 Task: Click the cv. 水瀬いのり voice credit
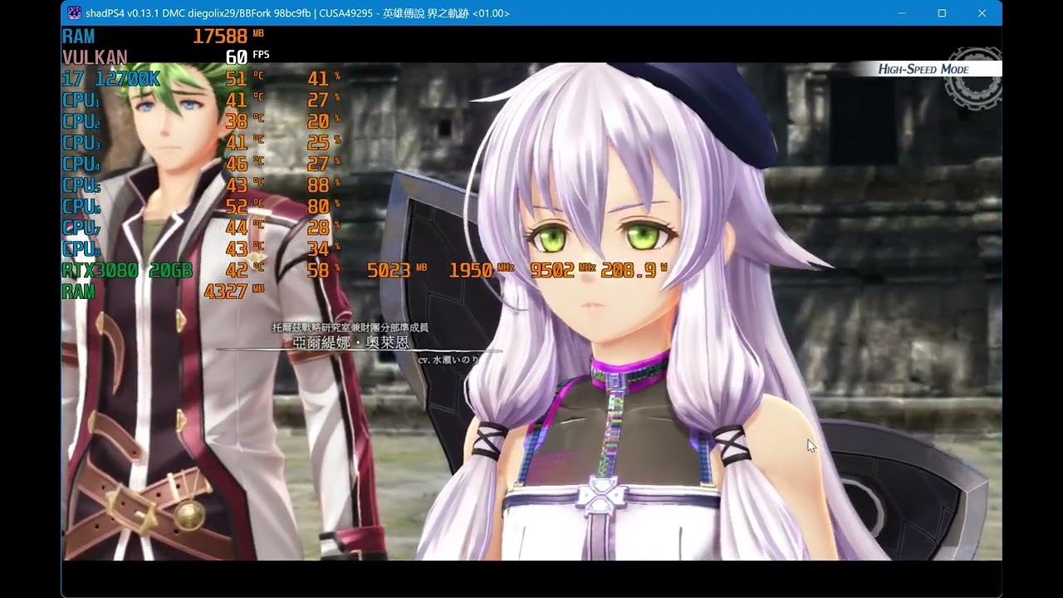point(448,360)
